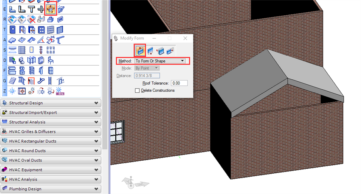Screen dimensions: 361x194
Task: Select the chair furniture tool in row D
Action: (50, 60)
